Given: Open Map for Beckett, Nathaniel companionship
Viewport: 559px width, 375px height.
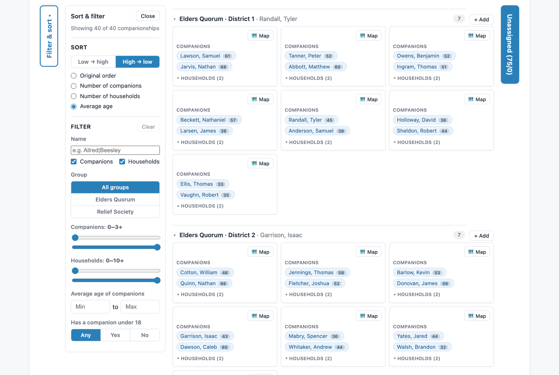Looking at the screenshot, I should 260,99.
